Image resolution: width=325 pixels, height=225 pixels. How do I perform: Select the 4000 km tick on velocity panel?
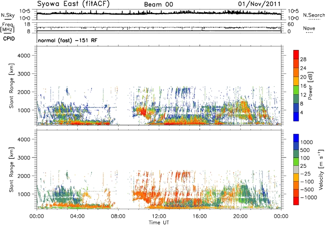pyautogui.click(x=24, y=139)
